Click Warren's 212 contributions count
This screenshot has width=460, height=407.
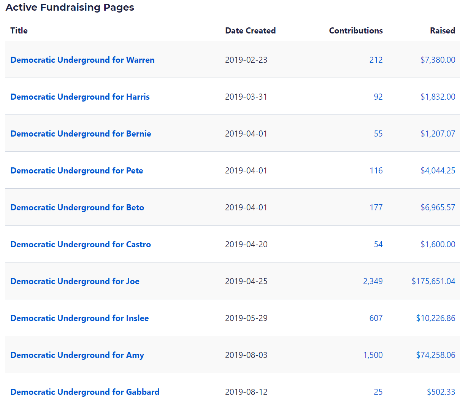pyautogui.click(x=376, y=60)
